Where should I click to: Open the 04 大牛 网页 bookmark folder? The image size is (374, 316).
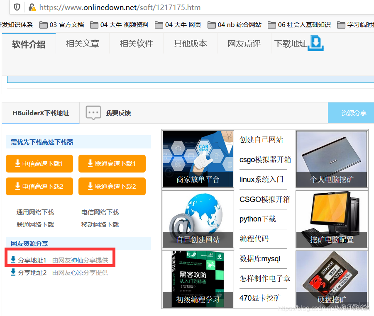click(x=178, y=25)
